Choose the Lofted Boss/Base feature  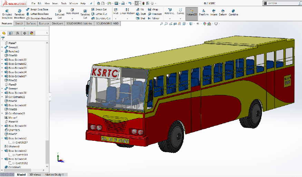(x=37, y=14)
